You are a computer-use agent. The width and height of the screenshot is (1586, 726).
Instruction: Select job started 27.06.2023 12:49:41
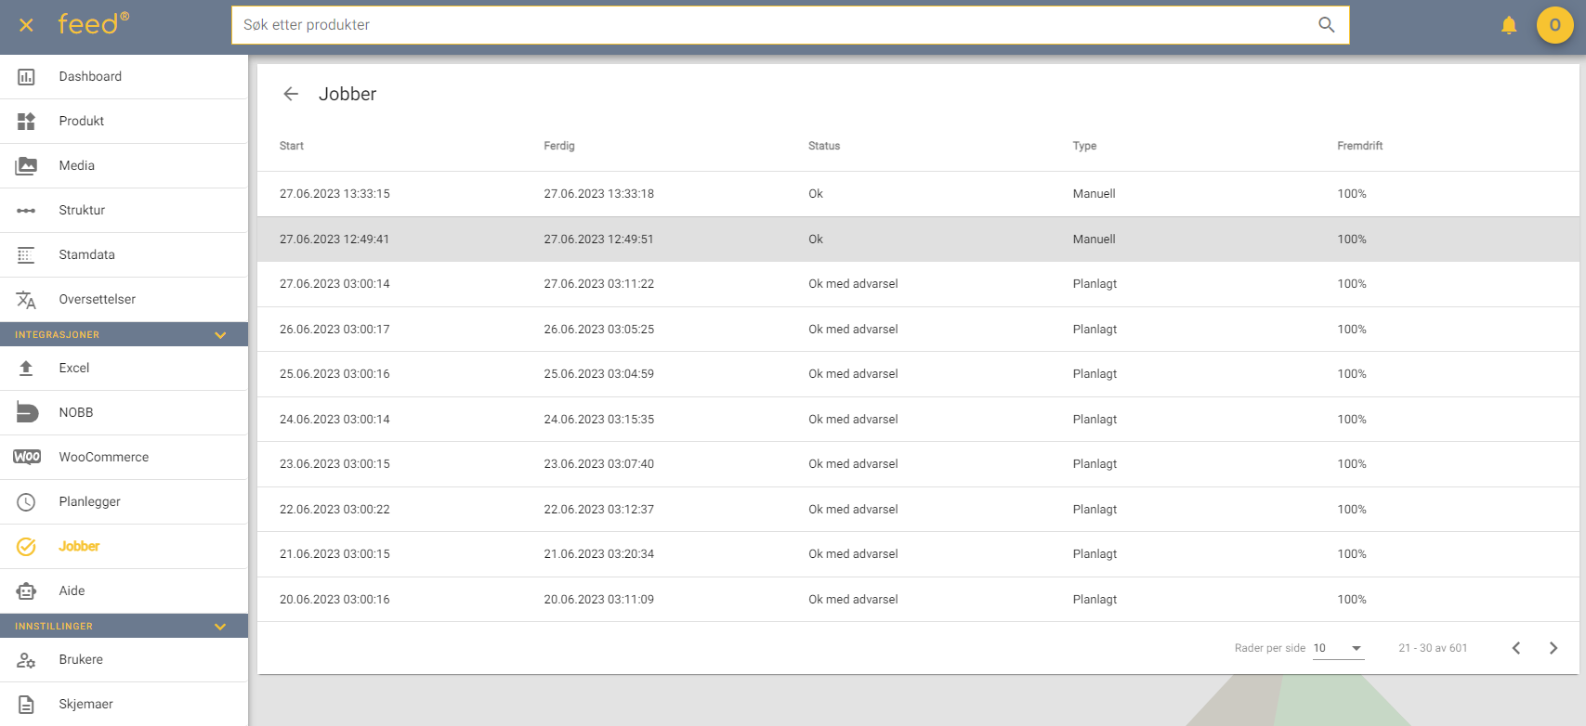coord(918,240)
